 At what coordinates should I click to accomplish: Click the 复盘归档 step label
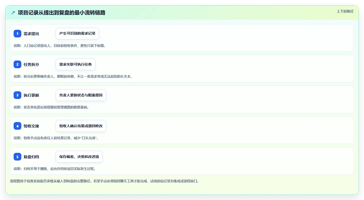coord(31,157)
